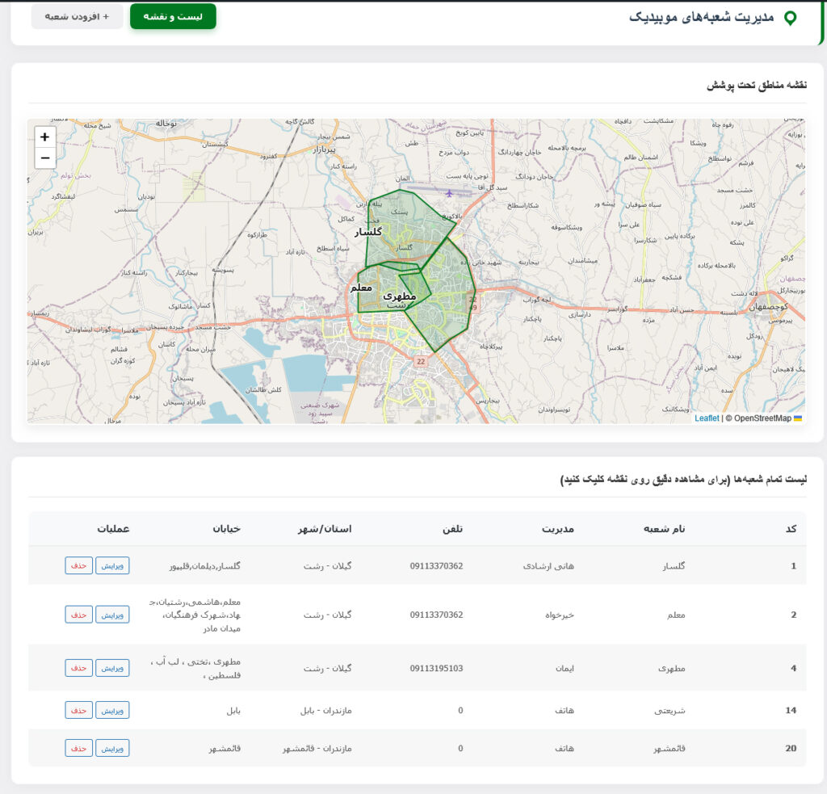Click حذف for the قائمشهر branch row

78,748
